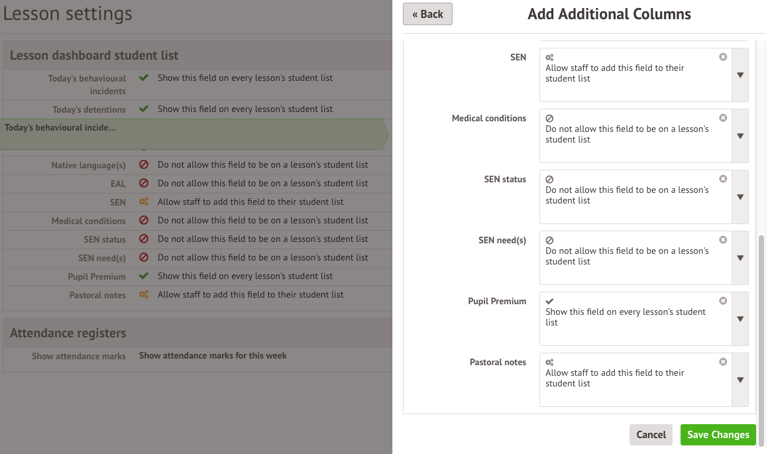Expand the Pupil Premium dropdown arrow
The image size is (772, 454).
tap(740, 319)
